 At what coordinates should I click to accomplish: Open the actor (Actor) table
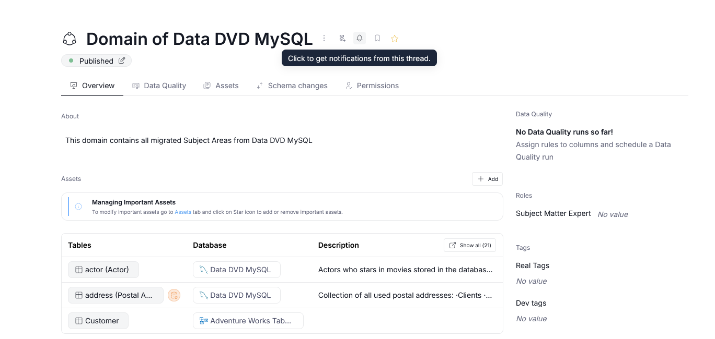103,270
